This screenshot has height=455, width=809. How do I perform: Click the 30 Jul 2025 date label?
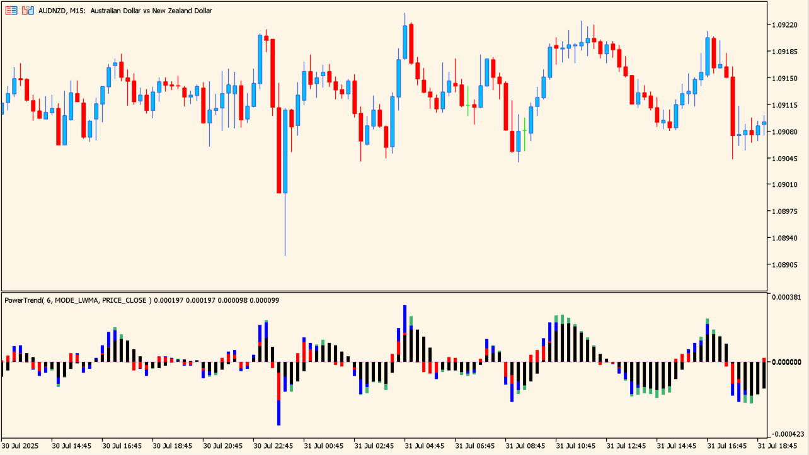pyautogui.click(x=20, y=446)
